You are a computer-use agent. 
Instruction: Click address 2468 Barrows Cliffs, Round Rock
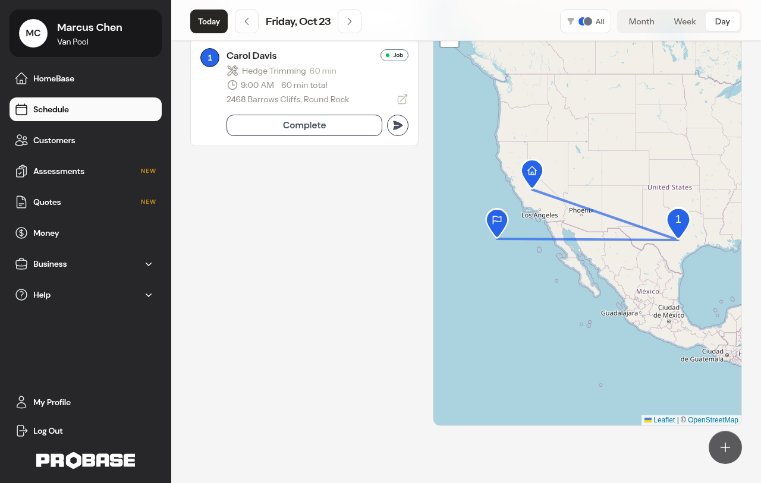point(288,99)
